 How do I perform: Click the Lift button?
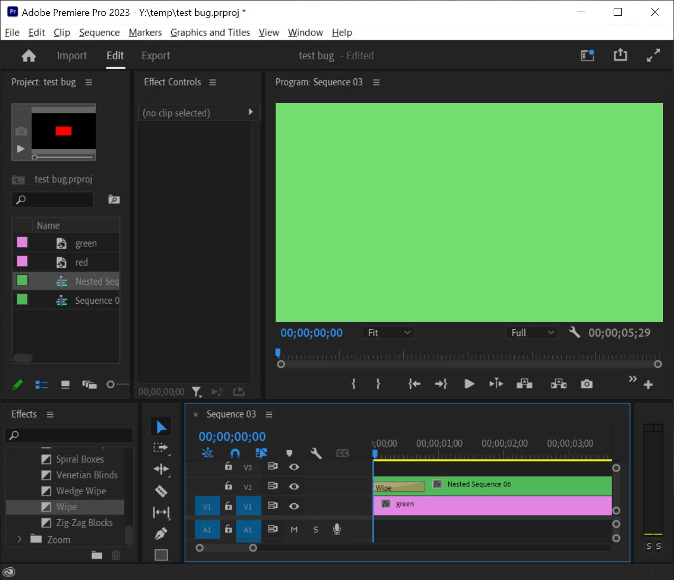click(x=524, y=384)
